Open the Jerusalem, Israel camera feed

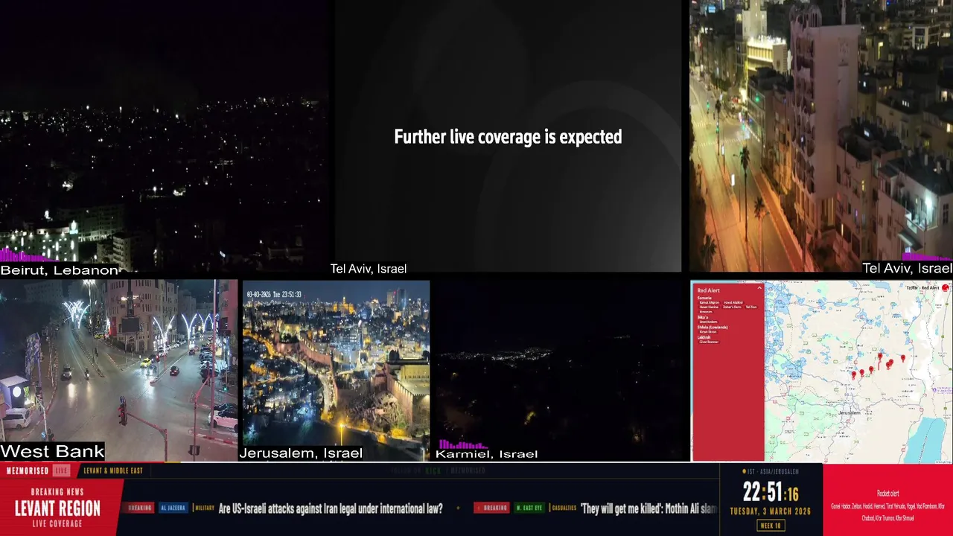(x=336, y=370)
